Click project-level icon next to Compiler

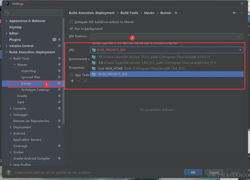(59, 108)
